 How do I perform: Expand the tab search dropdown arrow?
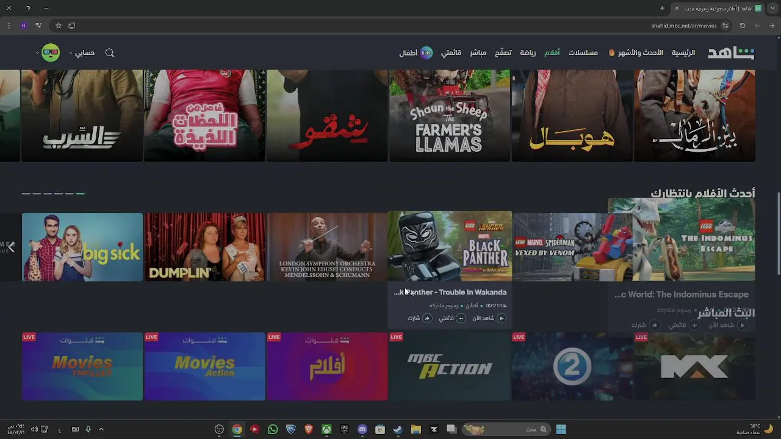(x=772, y=9)
